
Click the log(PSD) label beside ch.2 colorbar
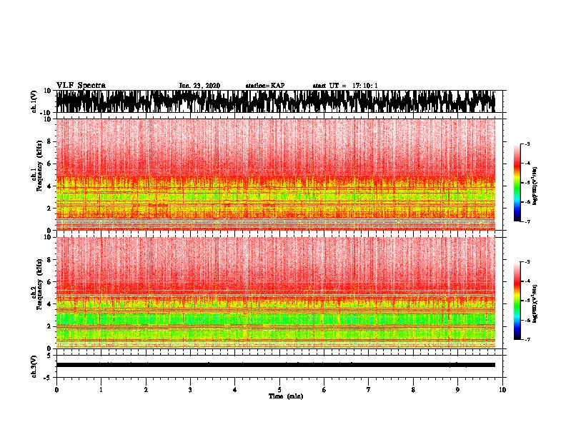coord(535,304)
